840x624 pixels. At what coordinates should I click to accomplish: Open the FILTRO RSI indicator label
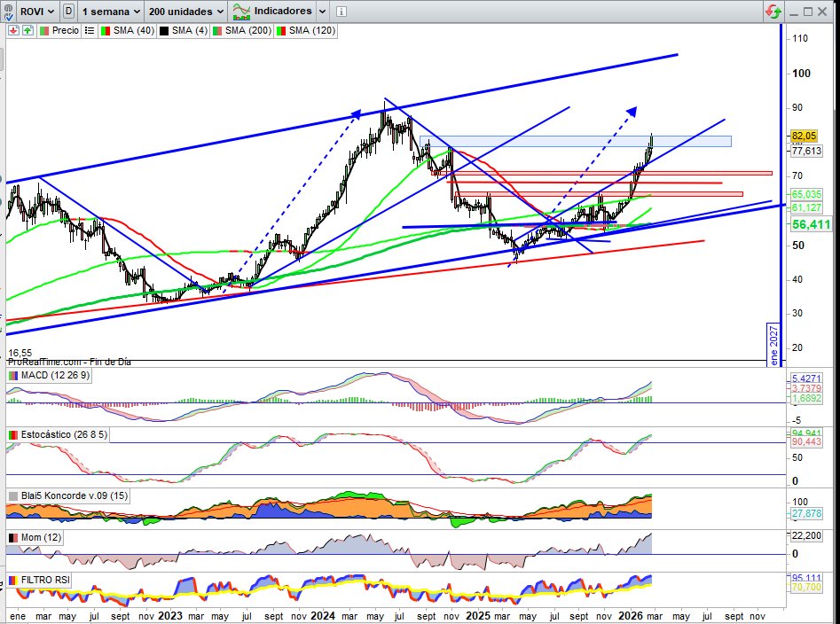(x=45, y=580)
